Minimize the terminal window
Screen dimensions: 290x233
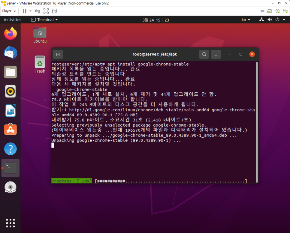[230, 54]
